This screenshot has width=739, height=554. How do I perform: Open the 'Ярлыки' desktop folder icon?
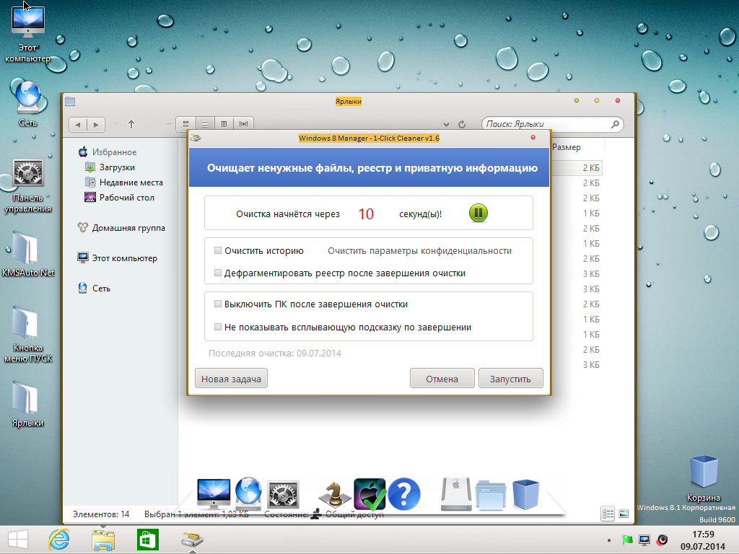(28, 404)
